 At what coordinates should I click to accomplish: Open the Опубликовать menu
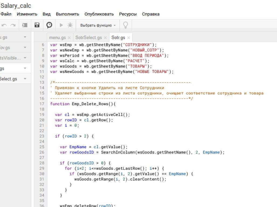99,14
